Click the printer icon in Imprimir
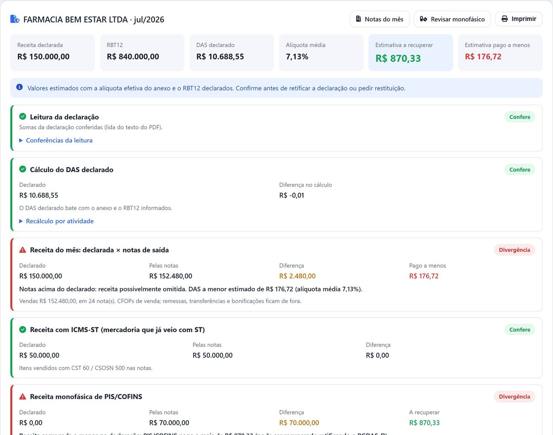The height and width of the screenshot is (435, 553). [504, 19]
